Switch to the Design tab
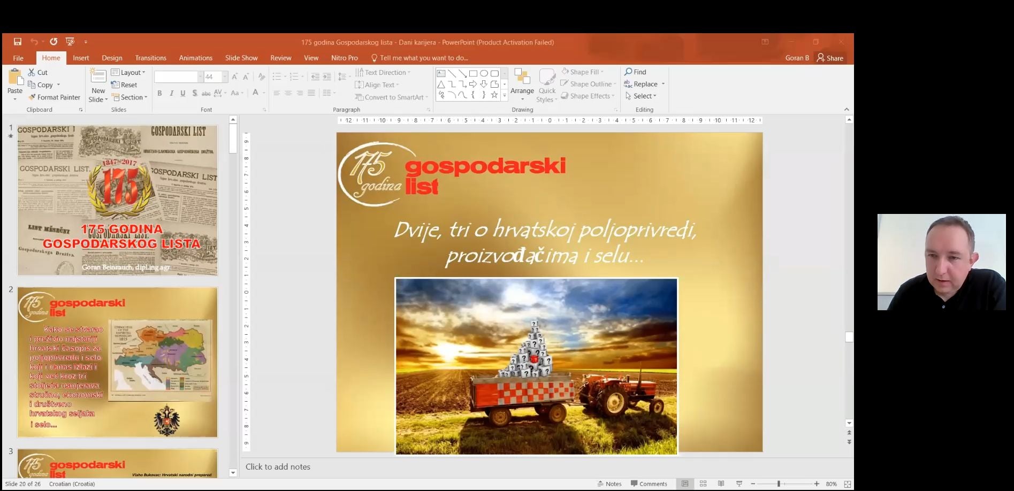 point(112,58)
